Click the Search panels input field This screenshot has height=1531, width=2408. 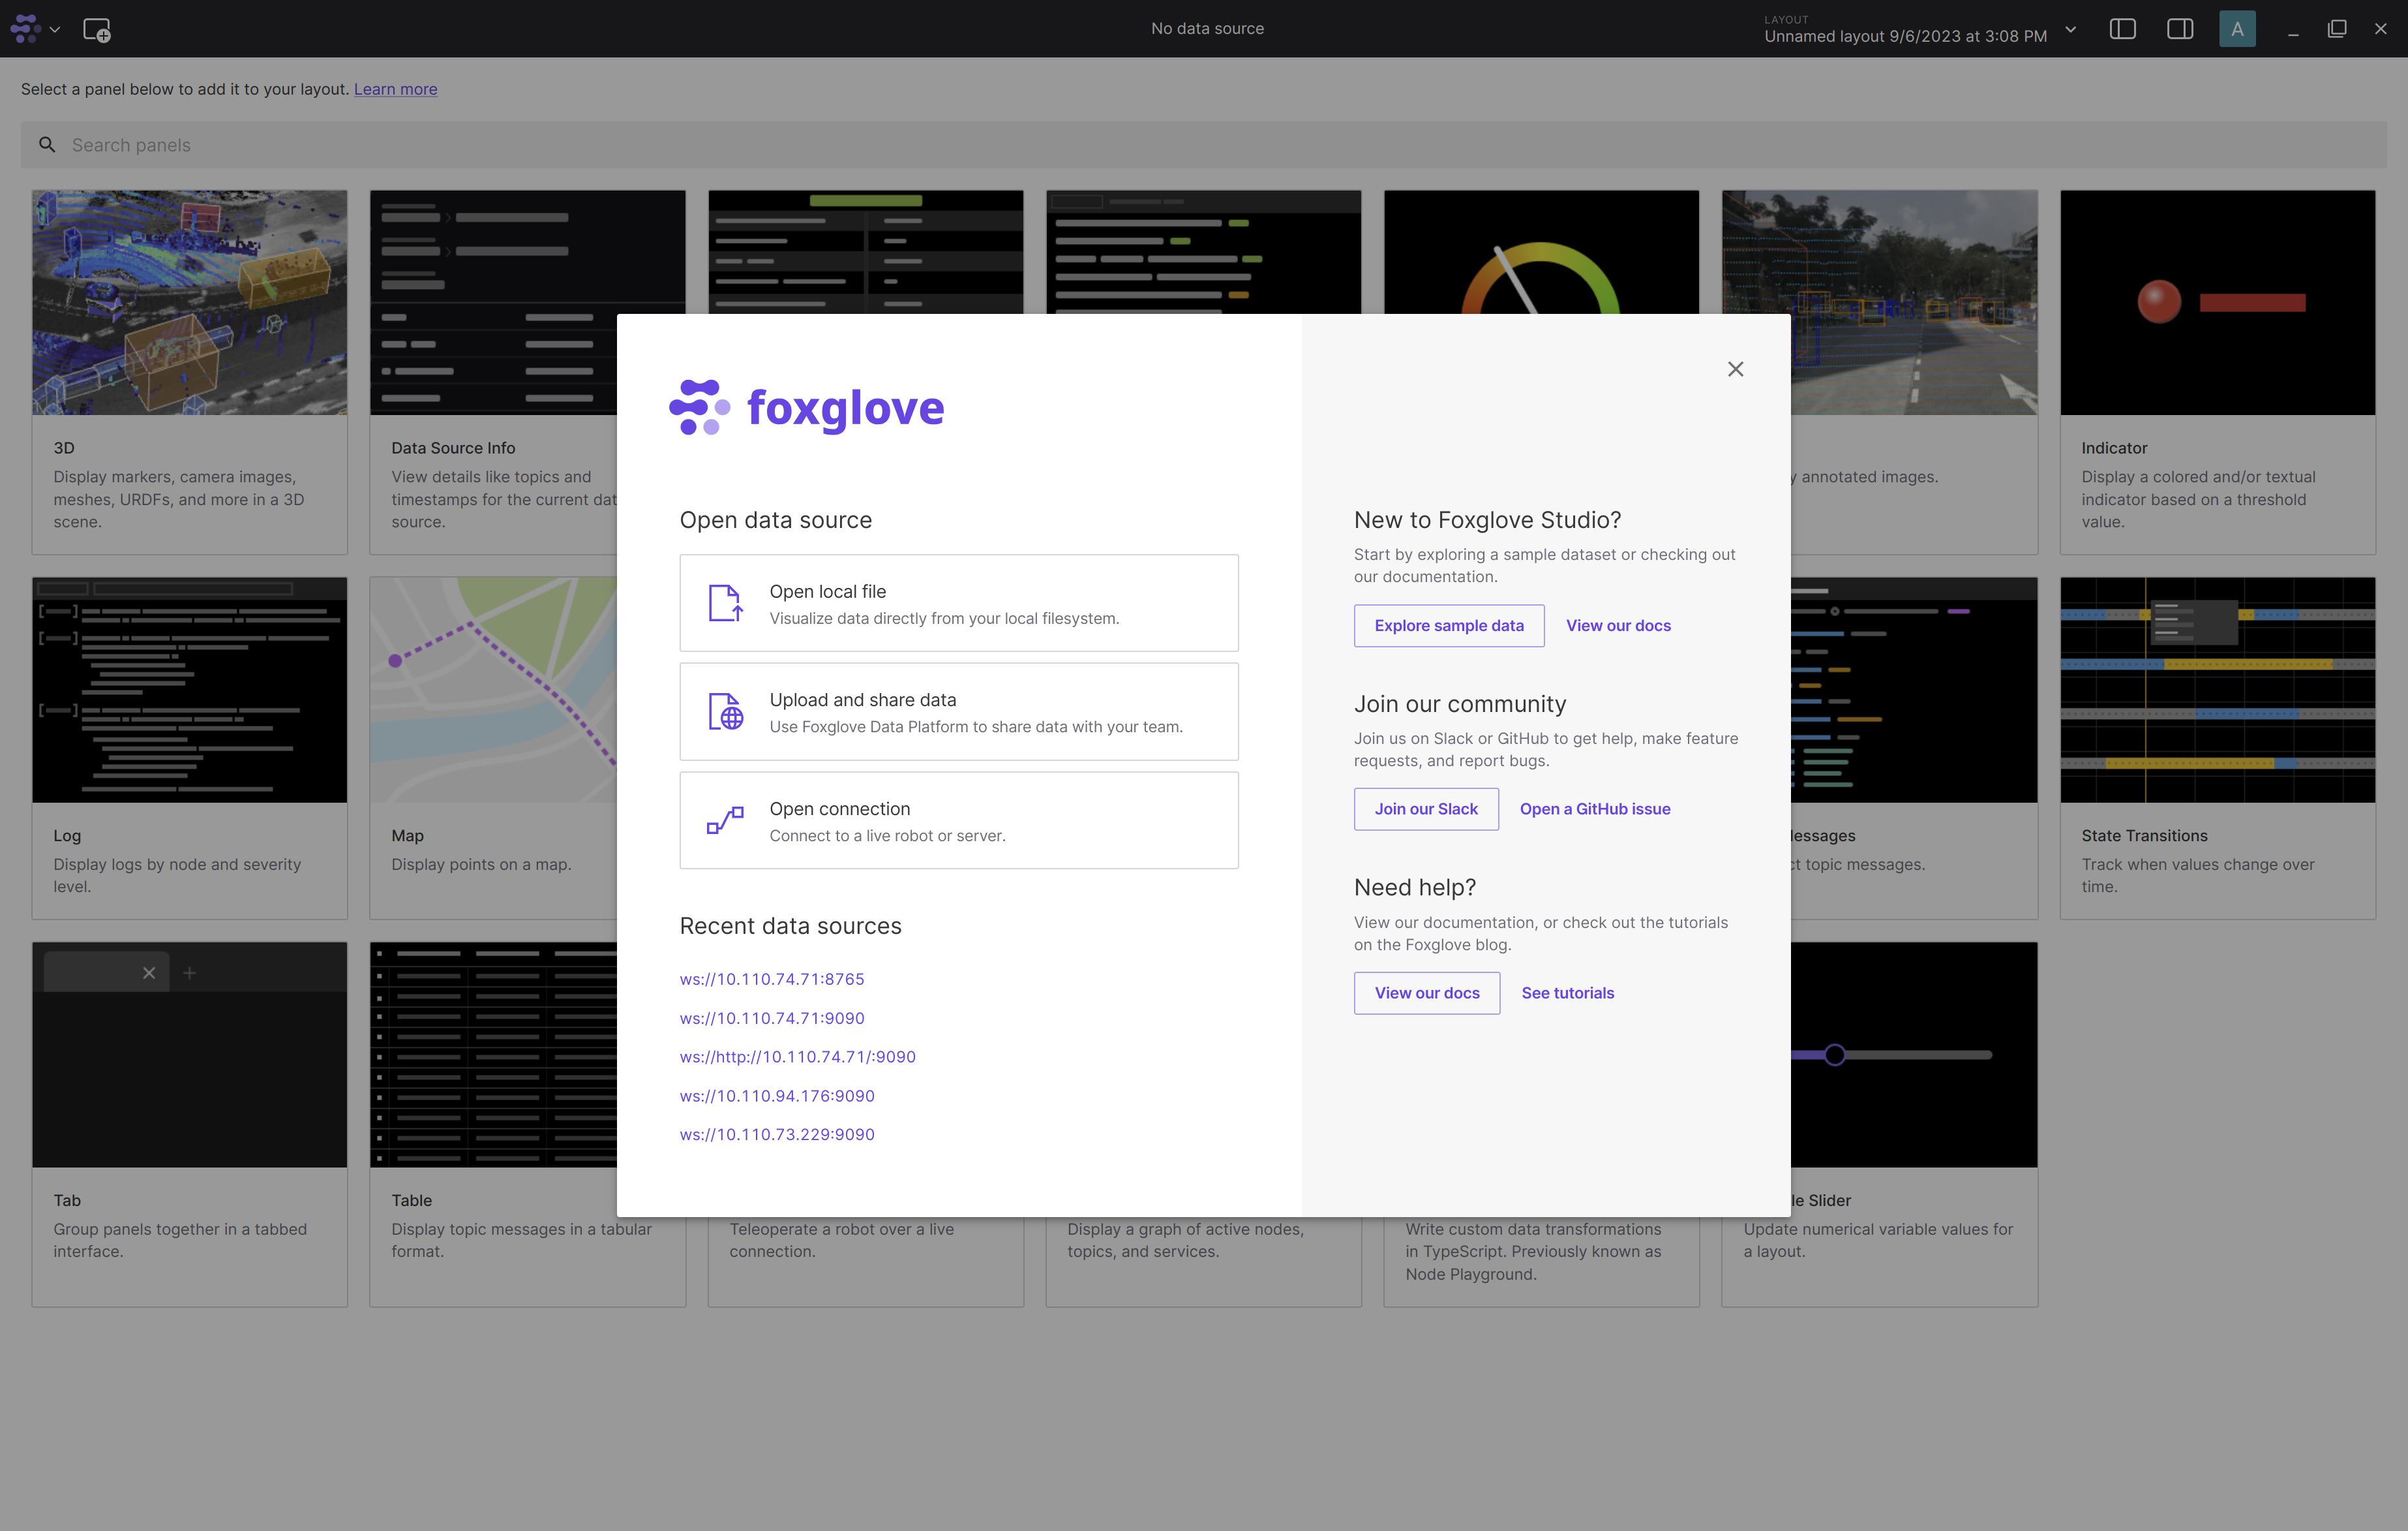(x=1200, y=145)
